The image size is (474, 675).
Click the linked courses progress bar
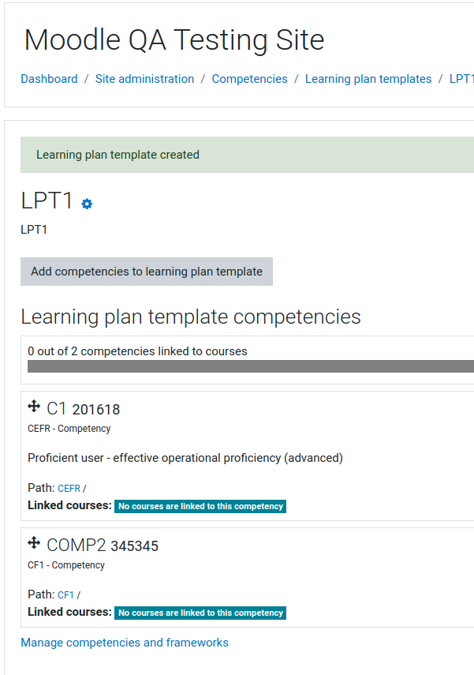coord(251,366)
